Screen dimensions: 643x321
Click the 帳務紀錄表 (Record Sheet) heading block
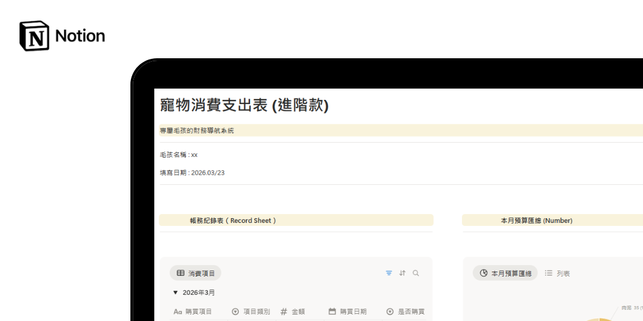point(233,221)
